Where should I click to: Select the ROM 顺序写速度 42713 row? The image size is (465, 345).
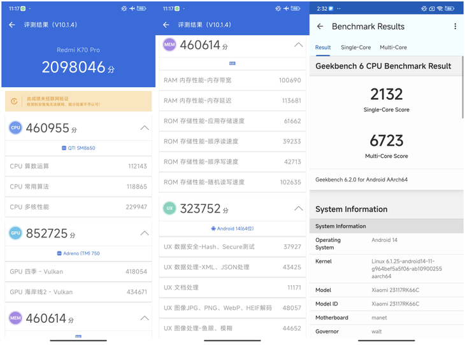coord(232,162)
